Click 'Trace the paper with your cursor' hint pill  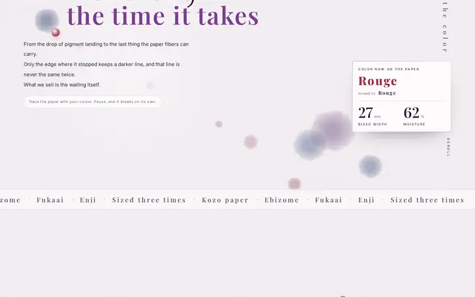(92, 102)
